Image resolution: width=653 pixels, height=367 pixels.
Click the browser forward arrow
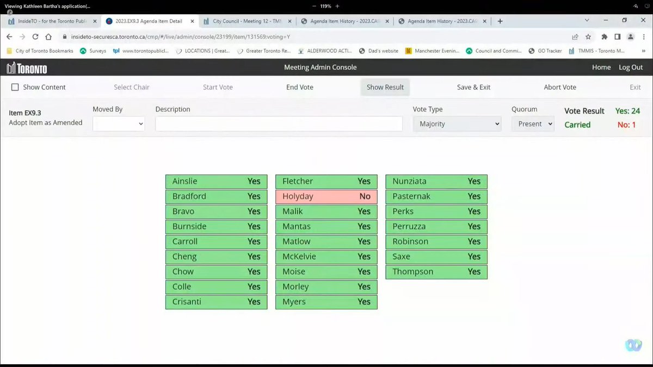[x=22, y=37]
